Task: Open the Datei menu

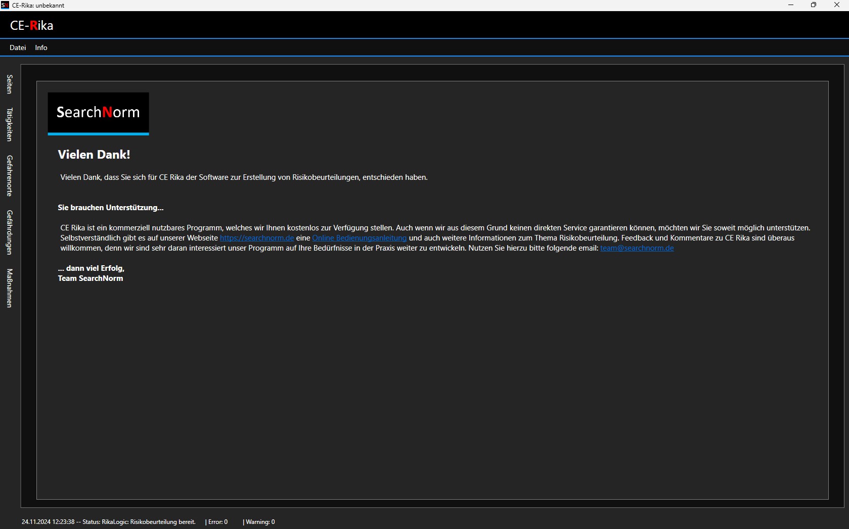Action: tap(18, 47)
